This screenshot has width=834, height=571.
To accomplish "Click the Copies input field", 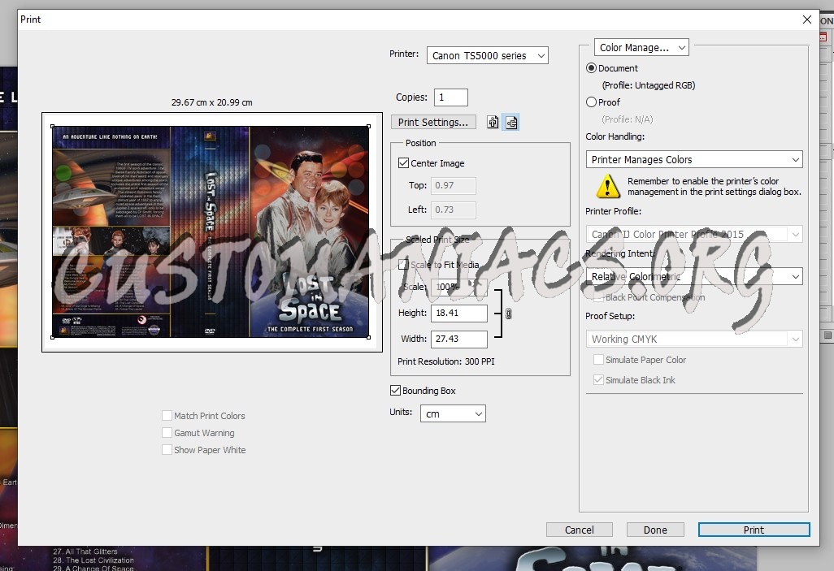I will coord(451,97).
